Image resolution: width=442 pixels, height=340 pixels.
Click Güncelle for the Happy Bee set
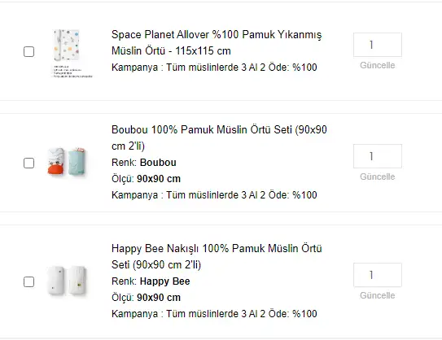[378, 295]
